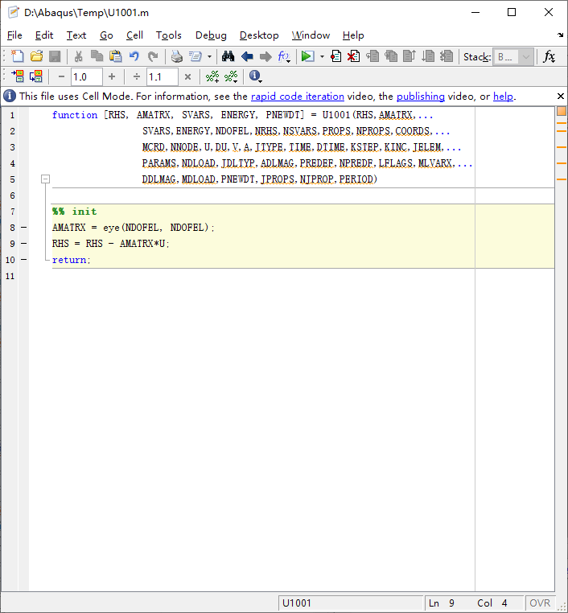Toggle OVR overwrite mode in status bar
Screen dimensions: 568x613
[540, 603]
